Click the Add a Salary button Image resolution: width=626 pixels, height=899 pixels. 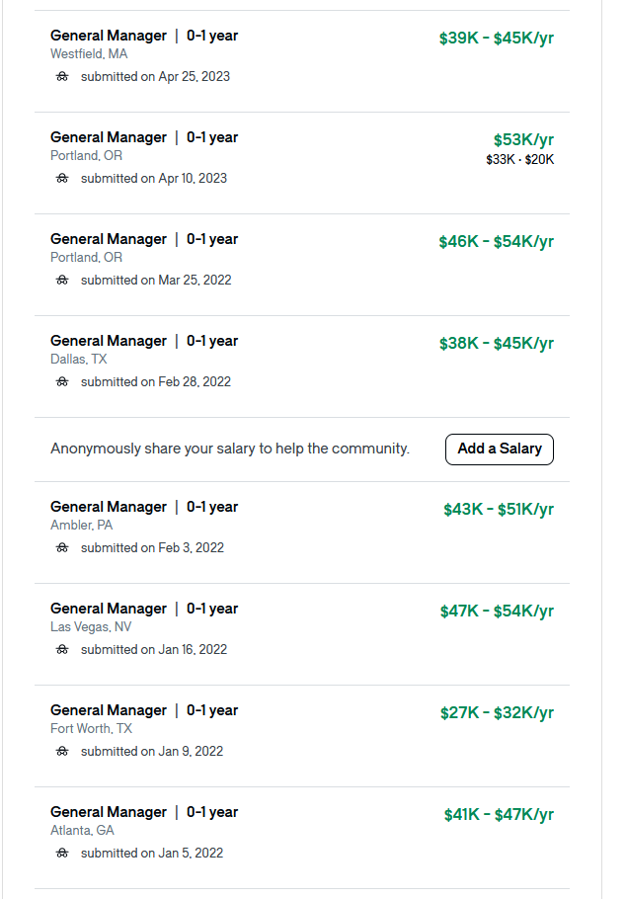[x=500, y=449]
